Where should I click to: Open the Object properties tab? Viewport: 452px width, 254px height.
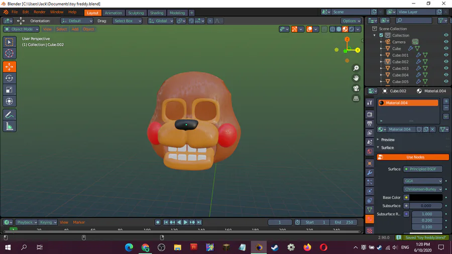point(370,163)
